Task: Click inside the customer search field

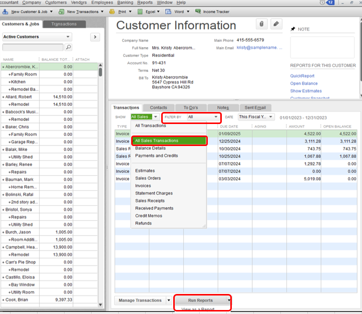Action: [33, 47]
